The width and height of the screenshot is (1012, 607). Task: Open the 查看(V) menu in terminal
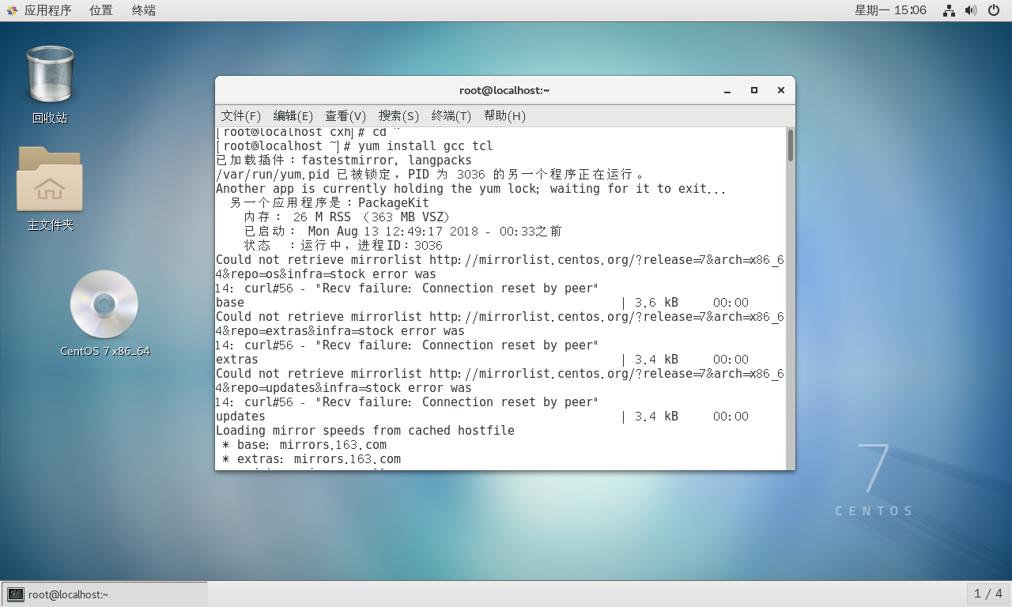pos(346,116)
